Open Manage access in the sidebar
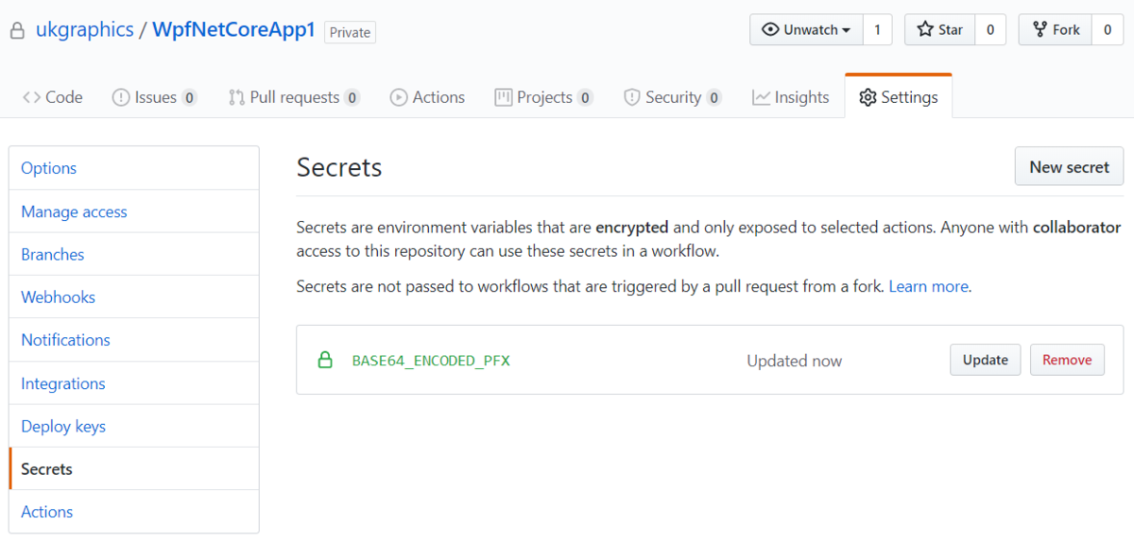 tap(134, 212)
